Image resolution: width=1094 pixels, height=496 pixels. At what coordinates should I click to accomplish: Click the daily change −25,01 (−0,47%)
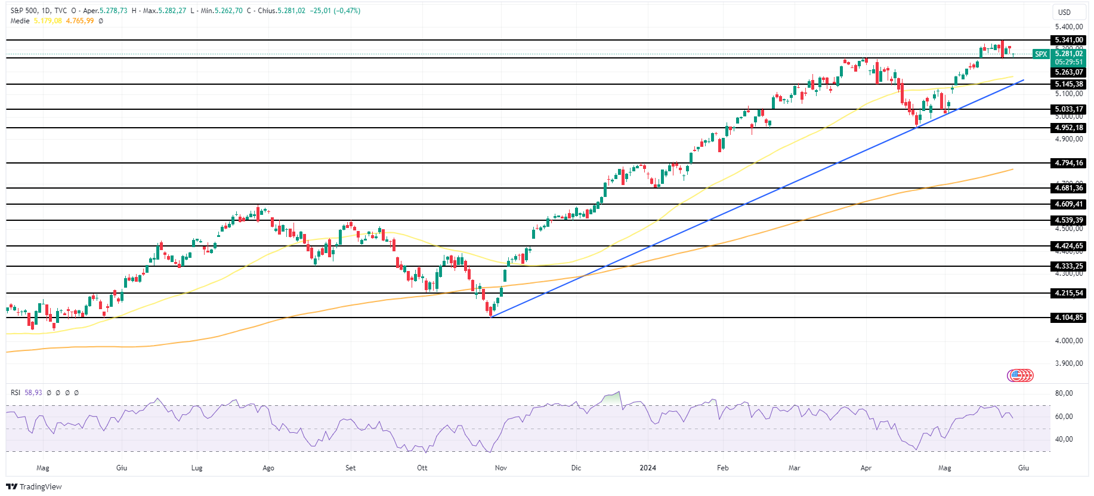point(335,11)
